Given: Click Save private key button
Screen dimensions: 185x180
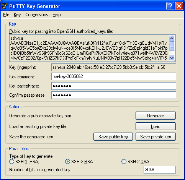Looking at the screenshot, I should pyautogui.click(x=156, y=137).
